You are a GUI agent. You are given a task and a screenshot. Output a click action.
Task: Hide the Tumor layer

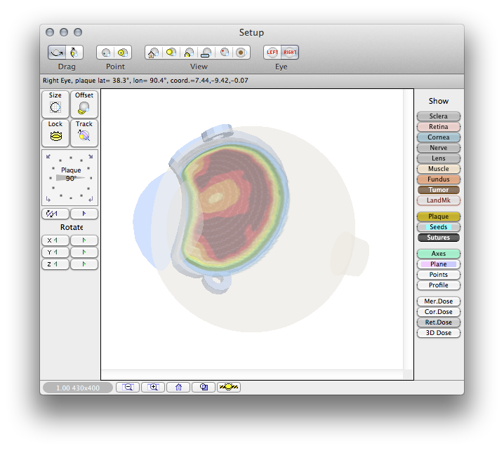(438, 190)
